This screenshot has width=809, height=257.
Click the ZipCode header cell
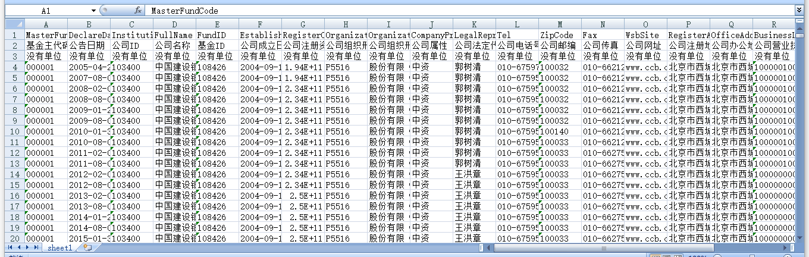click(x=560, y=35)
